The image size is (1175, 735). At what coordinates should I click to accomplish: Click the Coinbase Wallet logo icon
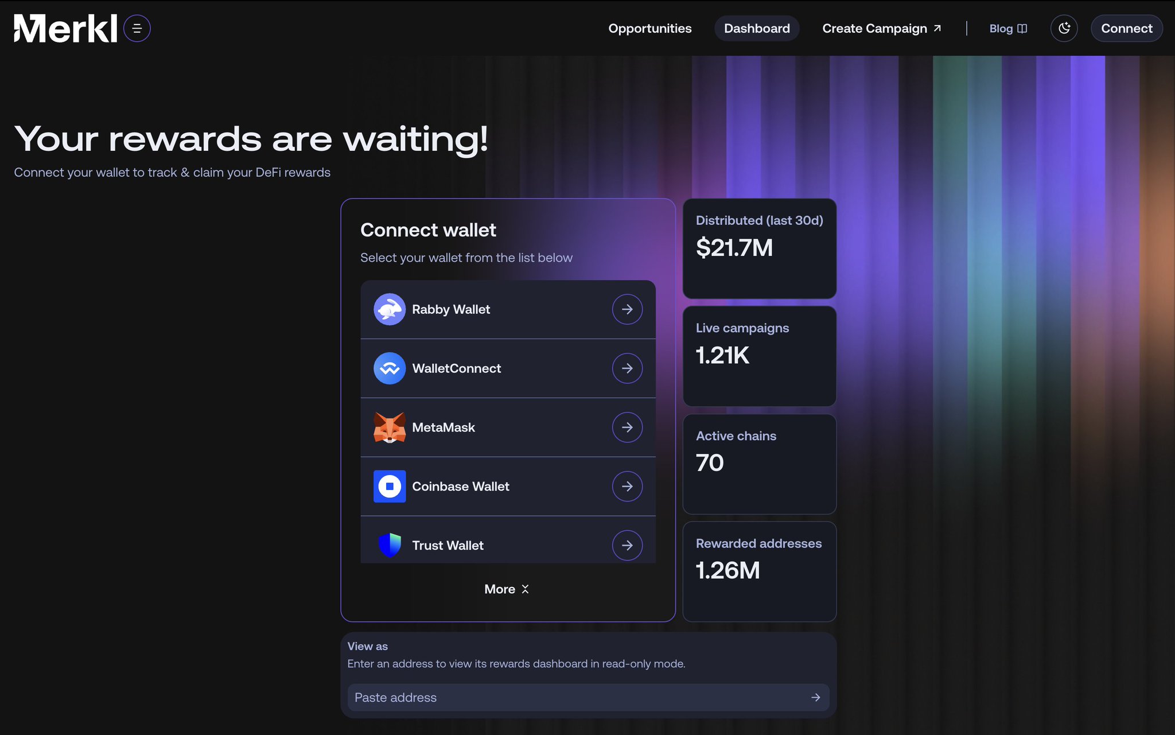(x=390, y=487)
